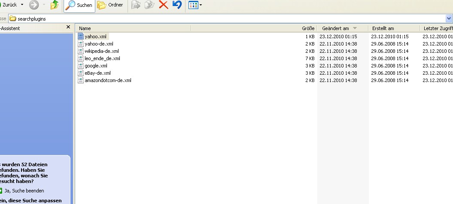453x204 pixels.
Task: Click Ja, Suche beenden link
Action: (24, 191)
